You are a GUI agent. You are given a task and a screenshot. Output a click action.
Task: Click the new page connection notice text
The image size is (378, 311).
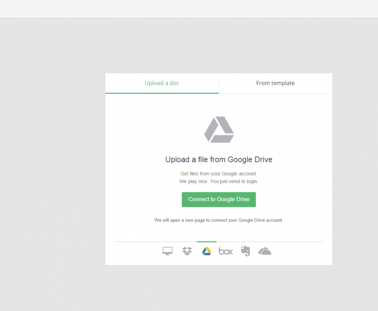coord(219,220)
